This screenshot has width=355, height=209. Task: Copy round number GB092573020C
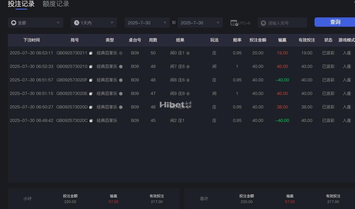(91, 121)
